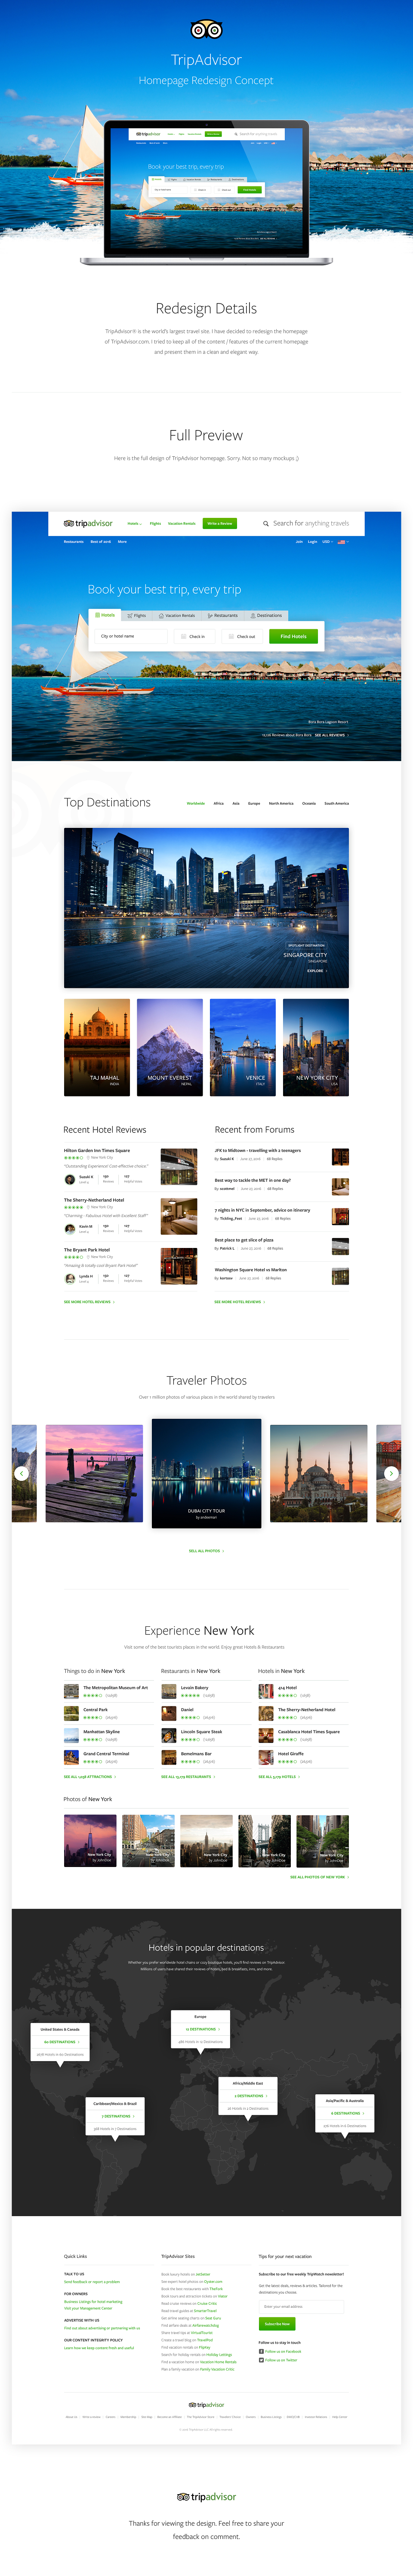Click the green Find Hotels button
Viewport: 413px width, 2576px height.
[293, 636]
